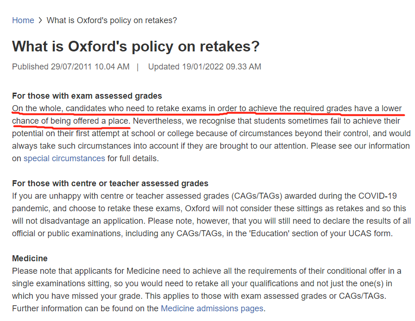Click 'For those with centre or teacher assessed grades' heading
This screenshot has width=415, height=321.
(x=110, y=183)
